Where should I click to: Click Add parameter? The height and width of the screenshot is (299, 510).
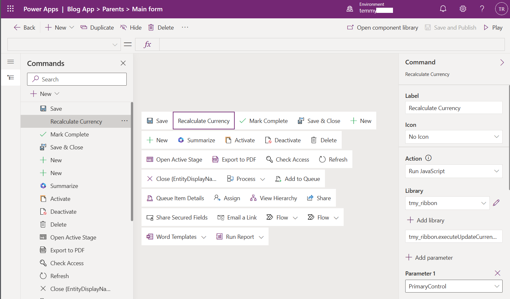coord(429,257)
